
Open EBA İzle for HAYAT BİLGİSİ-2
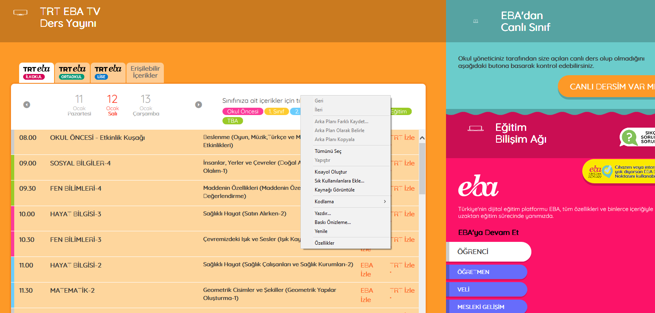tap(367, 270)
